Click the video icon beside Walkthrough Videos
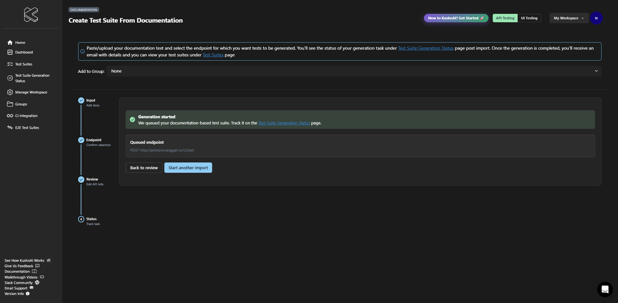 (42, 277)
